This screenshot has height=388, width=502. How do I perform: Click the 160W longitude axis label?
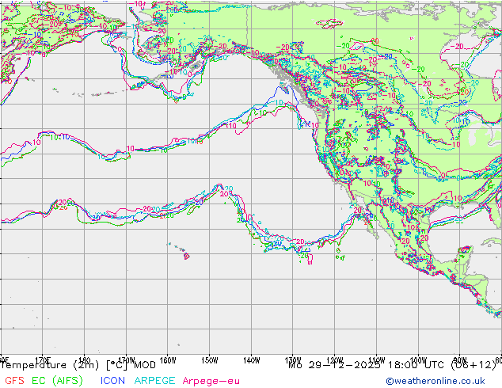[168, 359]
